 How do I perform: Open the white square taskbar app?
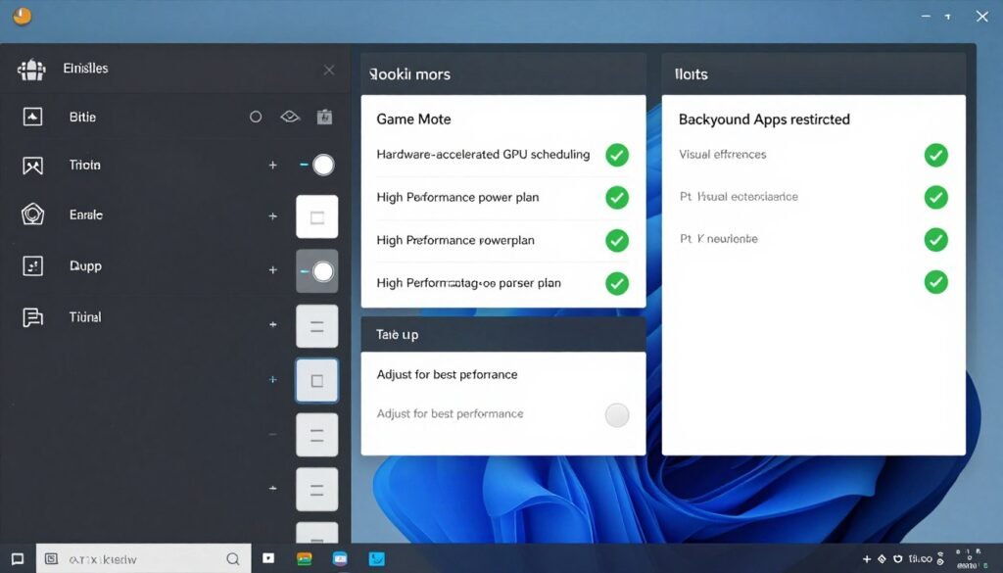click(x=268, y=558)
